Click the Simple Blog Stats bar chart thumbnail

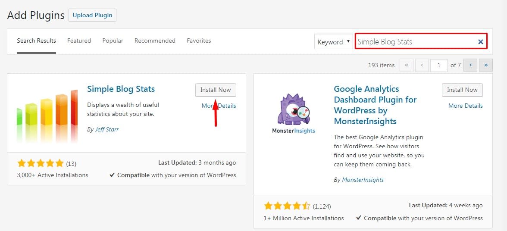(x=47, y=116)
